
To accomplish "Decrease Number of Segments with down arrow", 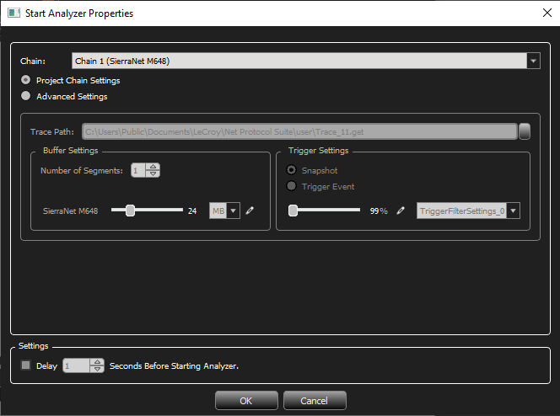I will click(x=153, y=173).
